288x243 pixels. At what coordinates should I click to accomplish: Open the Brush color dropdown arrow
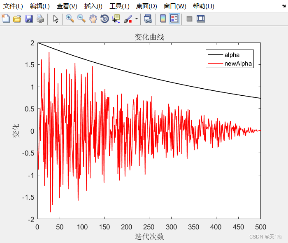pyautogui.click(x=137, y=19)
